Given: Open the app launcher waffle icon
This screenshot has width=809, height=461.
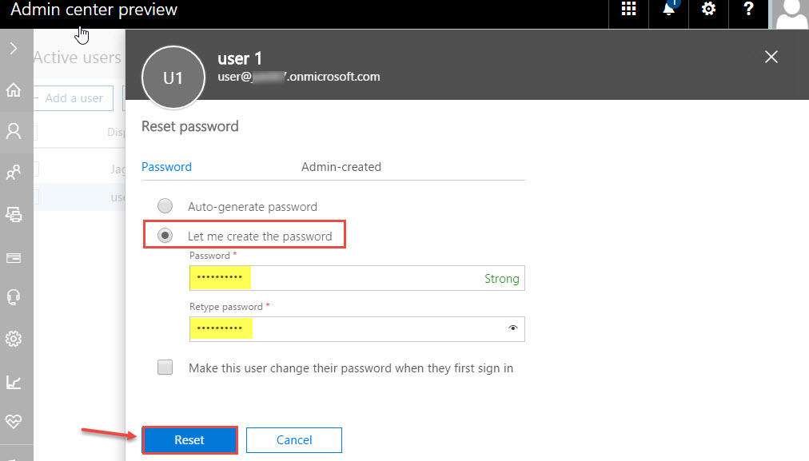Looking at the screenshot, I should (x=628, y=9).
